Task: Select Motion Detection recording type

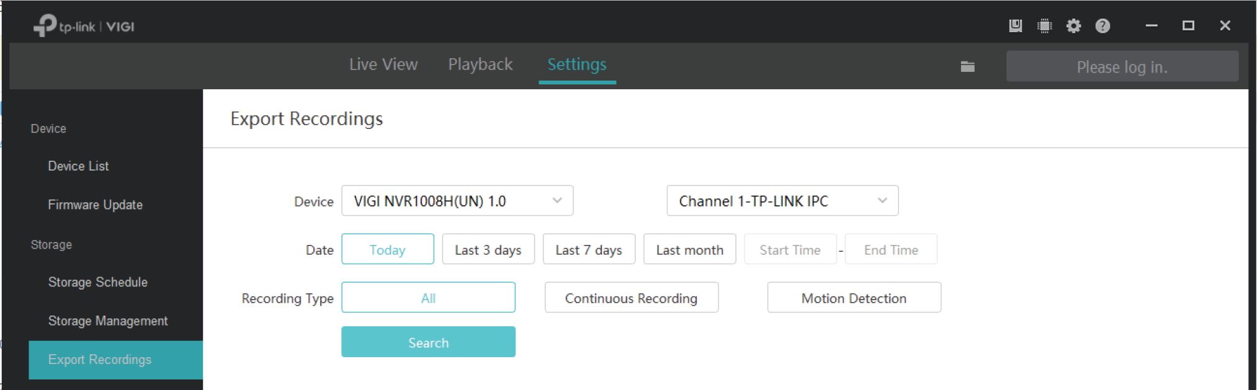Action: pyautogui.click(x=854, y=298)
